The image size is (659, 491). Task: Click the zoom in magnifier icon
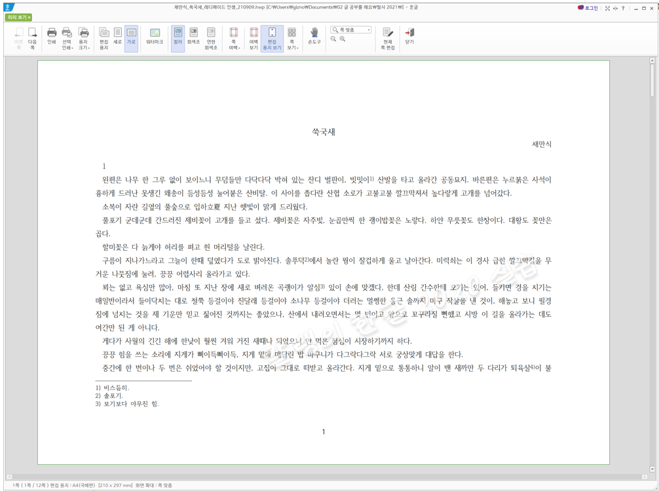pyautogui.click(x=343, y=39)
